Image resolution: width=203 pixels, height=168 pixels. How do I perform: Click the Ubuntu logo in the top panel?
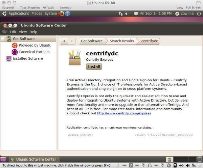point(4,13)
